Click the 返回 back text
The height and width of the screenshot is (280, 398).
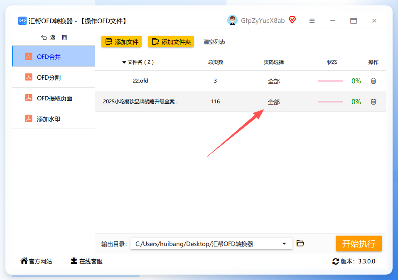click(59, 37)
